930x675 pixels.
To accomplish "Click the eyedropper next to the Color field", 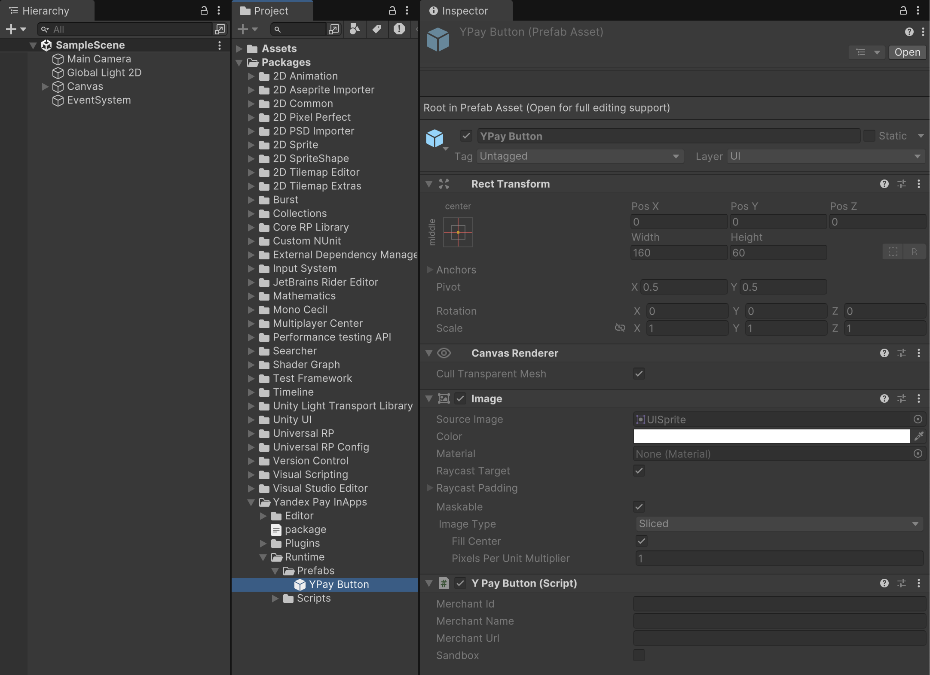I will click(920, 436).
